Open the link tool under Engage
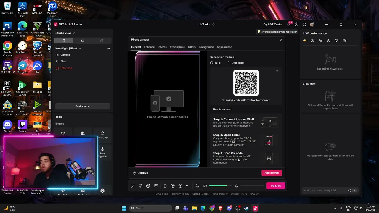379x213 pixels. pyautogui.click(x=63, y=133)
